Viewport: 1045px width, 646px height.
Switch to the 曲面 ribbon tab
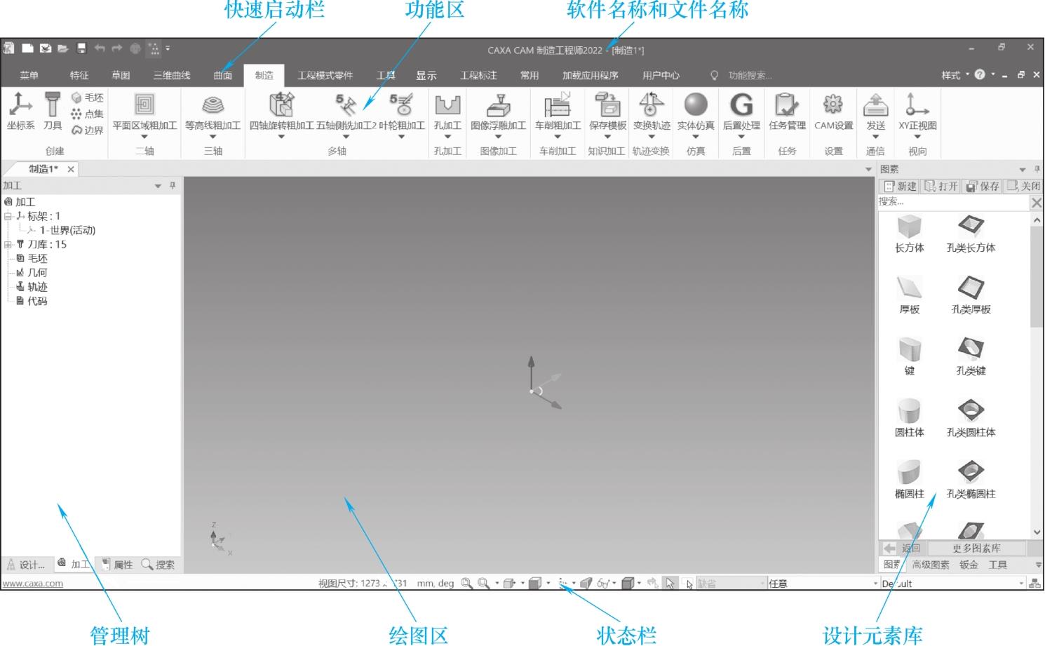tap(223, 75)
